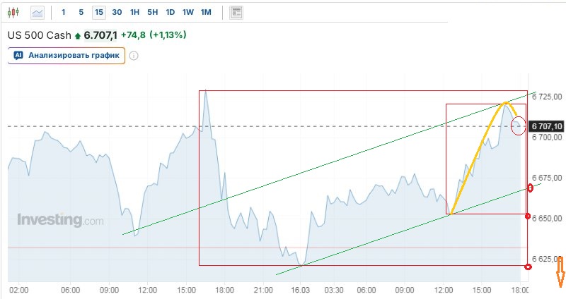The width and height of the screenshot is (566, 299).
Task: Click the US 500 Cash instrument name
Action: click(x=40, y=35)
